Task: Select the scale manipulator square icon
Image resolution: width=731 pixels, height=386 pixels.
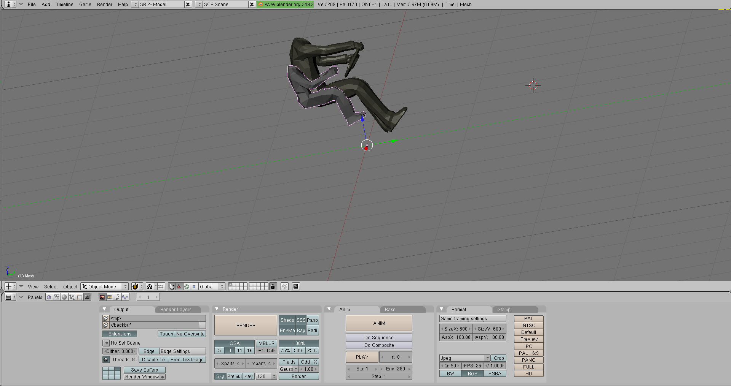Action: click(x=194, y=286)
